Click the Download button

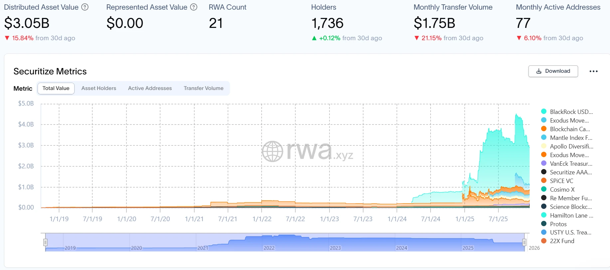click(x=553, y=71)
